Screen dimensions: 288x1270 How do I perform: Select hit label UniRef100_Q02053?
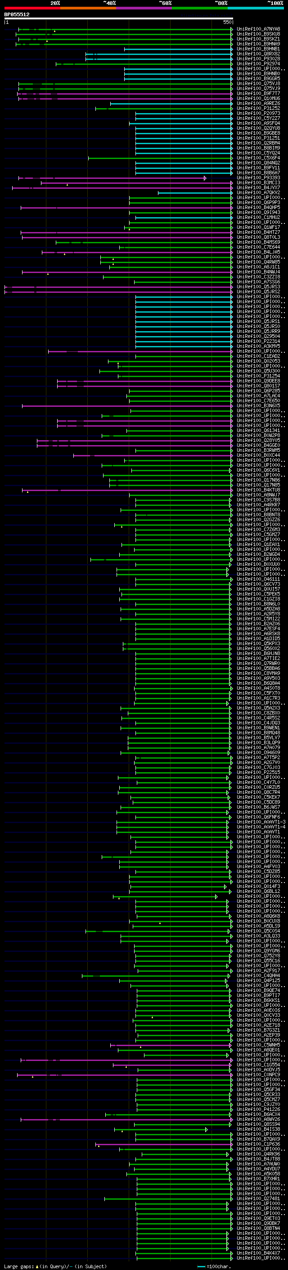pos(258,361)
